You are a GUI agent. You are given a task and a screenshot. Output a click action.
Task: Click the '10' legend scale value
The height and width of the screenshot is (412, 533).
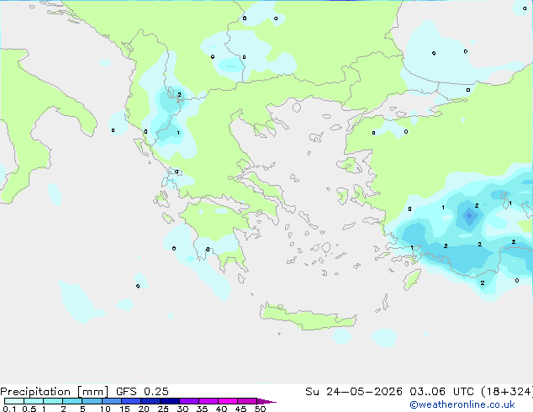(105, 409)
